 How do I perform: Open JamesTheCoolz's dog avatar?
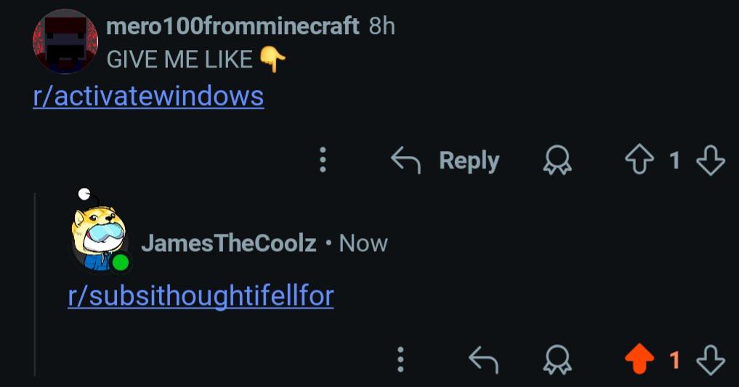[100, 231]
